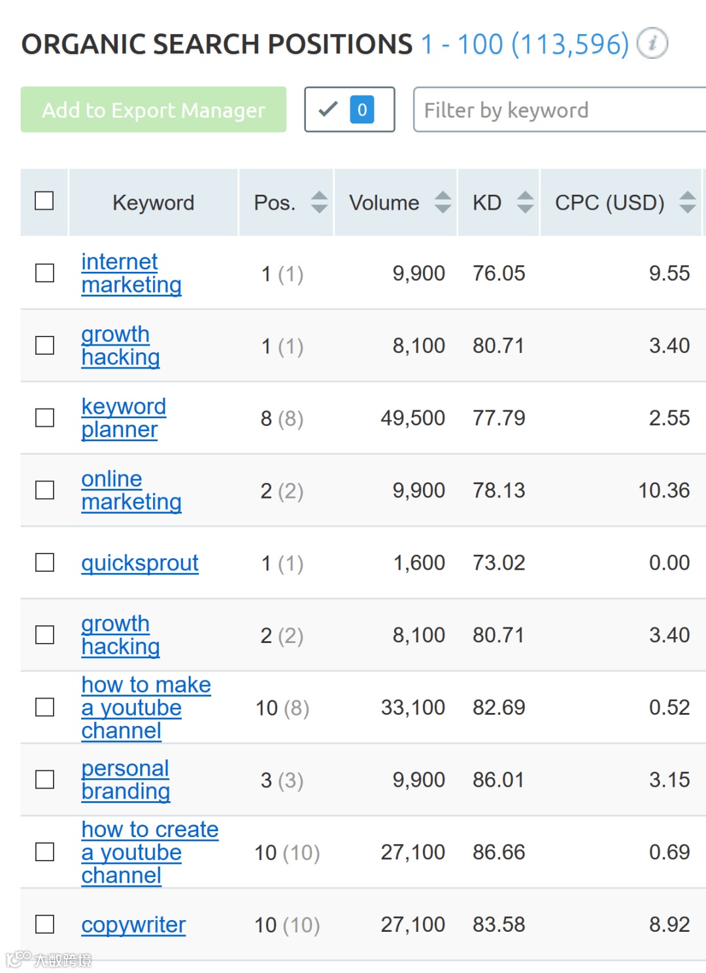
Task: Click the info icon beside the positions title
Action: [652, 44]
